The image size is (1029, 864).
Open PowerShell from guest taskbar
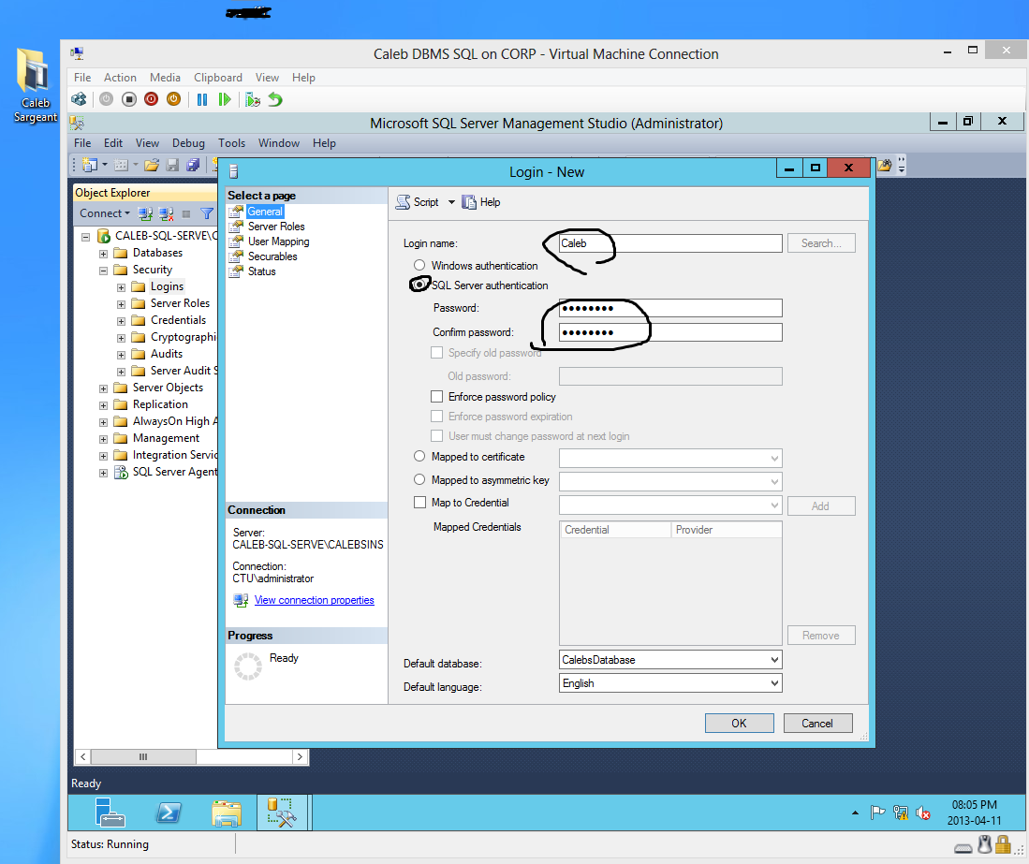pos(168,813)
